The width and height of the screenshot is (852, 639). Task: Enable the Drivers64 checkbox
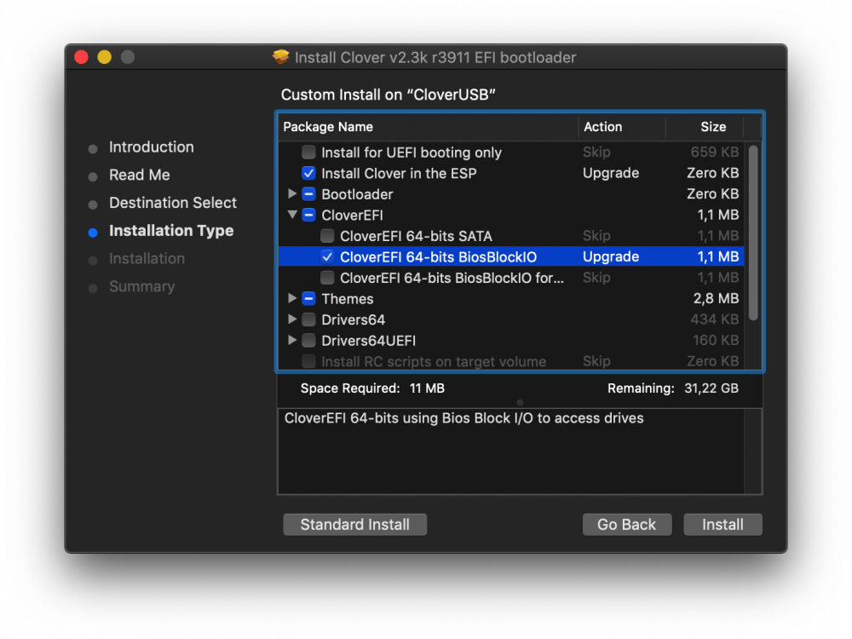coord(308,319)
